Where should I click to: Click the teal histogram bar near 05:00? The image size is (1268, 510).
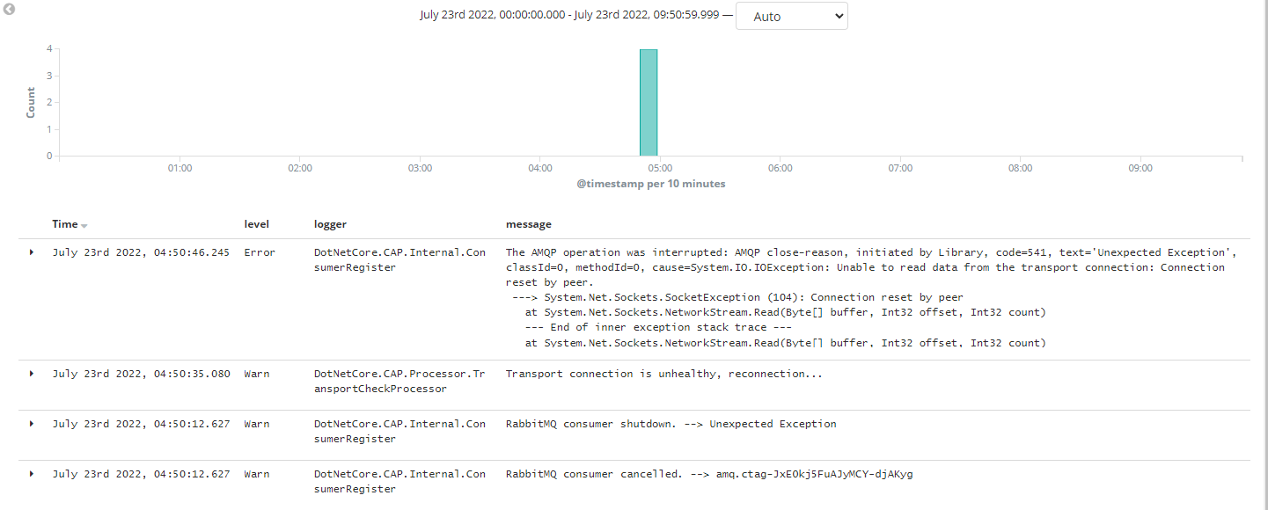tap(649, 103)
